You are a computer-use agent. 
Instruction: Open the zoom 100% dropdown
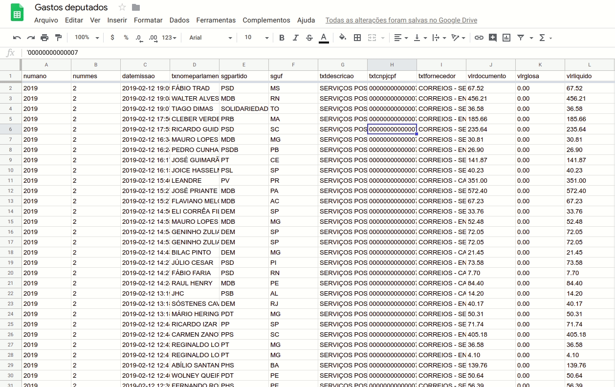(x=87, y=38)
